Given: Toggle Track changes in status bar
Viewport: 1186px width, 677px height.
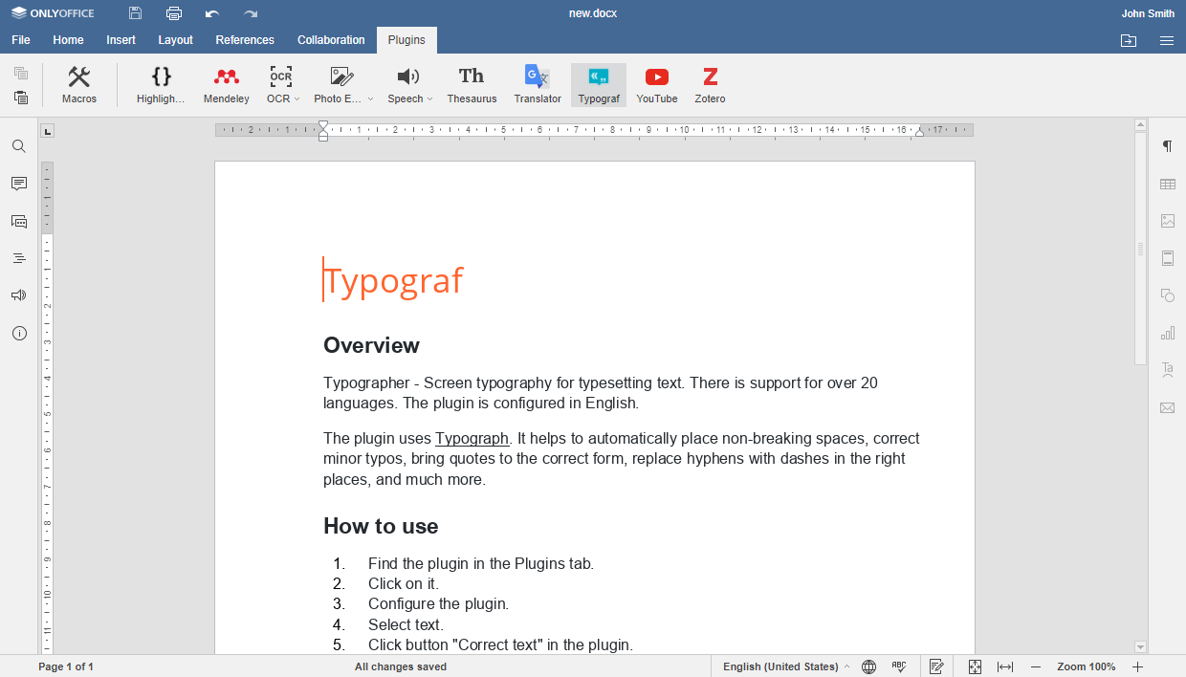Looking at the screenshot, I should [937, 666].
